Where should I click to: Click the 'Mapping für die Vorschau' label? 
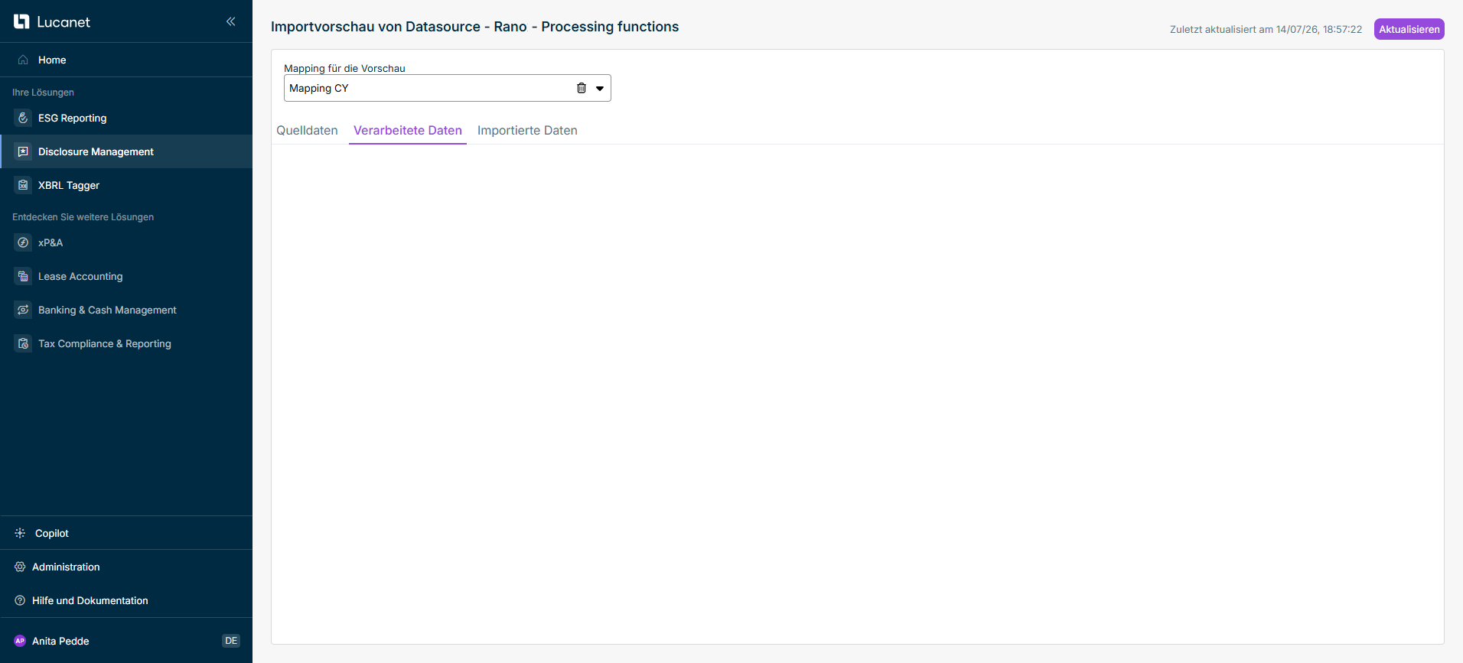344,68
